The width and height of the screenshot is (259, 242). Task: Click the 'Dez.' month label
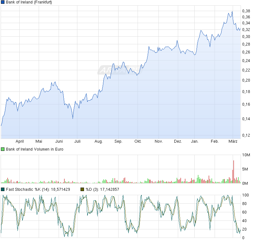pyautogui.click(x=178, y=141)
